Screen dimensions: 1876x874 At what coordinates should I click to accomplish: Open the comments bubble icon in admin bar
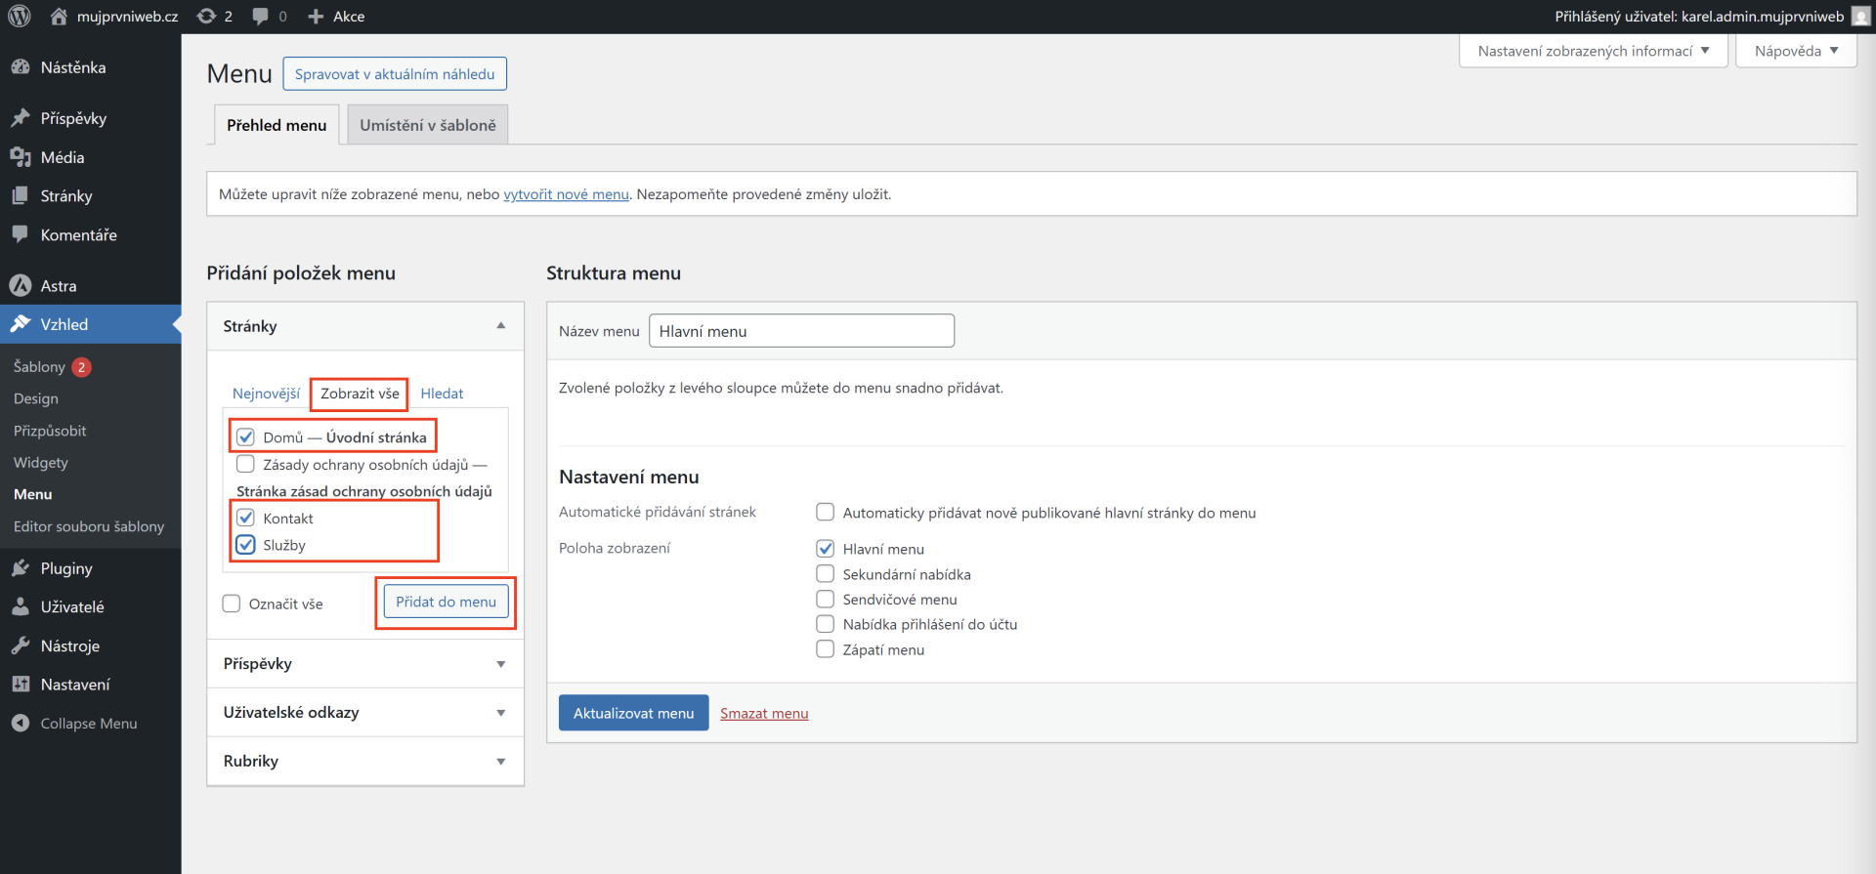(260, 17)
